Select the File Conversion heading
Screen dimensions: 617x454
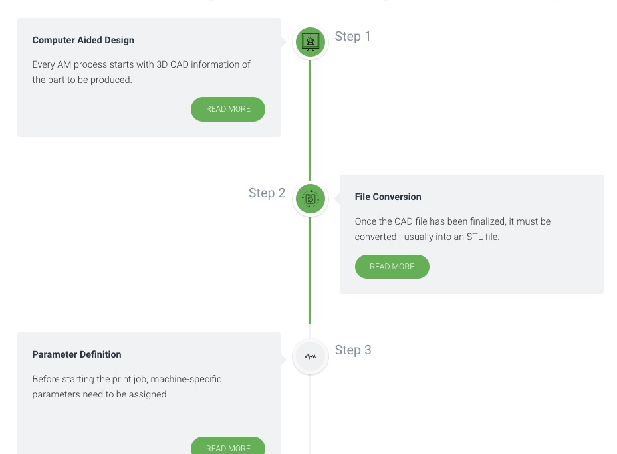pos(388,197)
